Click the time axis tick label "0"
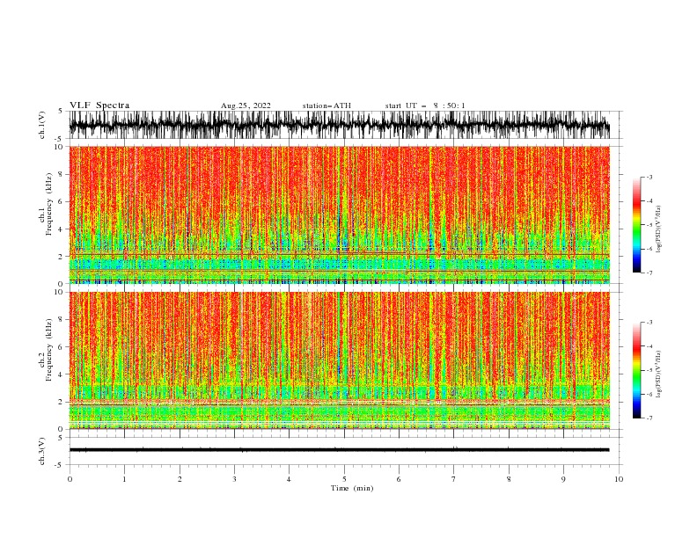 pos(70,479)
